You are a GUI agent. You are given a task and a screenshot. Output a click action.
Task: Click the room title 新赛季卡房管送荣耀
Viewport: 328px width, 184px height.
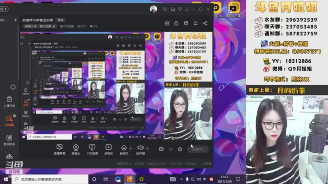tap(38, 20)
